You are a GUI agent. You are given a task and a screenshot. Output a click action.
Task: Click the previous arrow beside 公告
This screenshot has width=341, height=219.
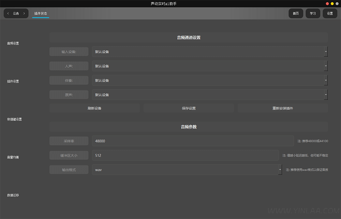[8, 14]
